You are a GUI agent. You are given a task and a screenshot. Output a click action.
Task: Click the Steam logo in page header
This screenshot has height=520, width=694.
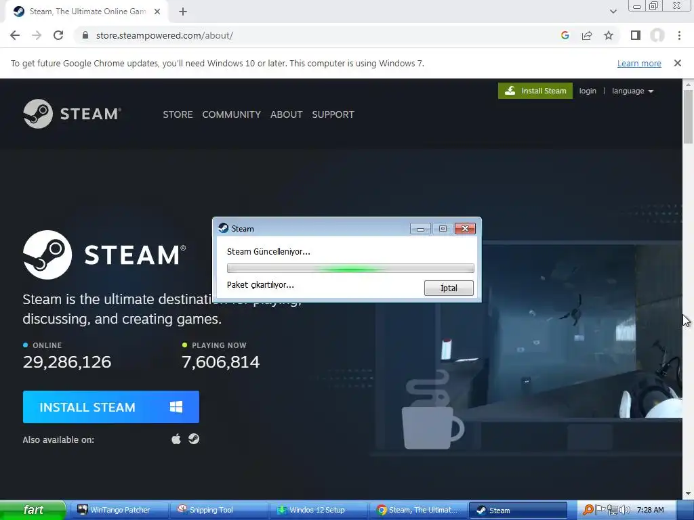pyautogui.click(x=72, y=114)
